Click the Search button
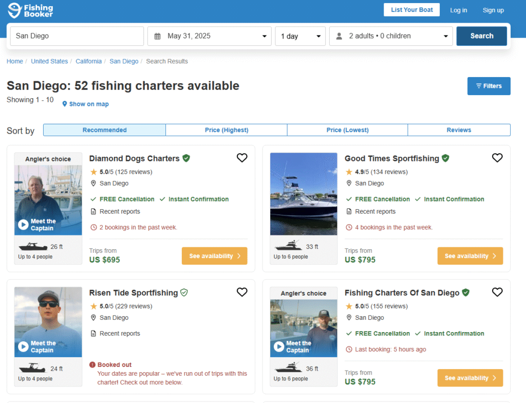 coord(481,36)
